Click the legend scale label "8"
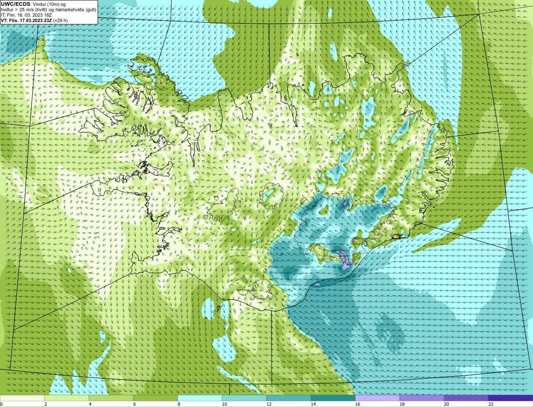The height and width of the screenshot is (407, 533). [179, 404]
